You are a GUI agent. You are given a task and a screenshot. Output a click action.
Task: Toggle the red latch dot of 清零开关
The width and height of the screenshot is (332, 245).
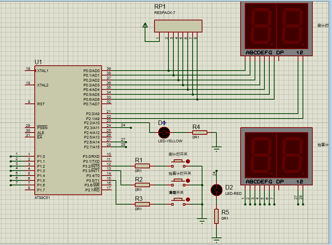[x=188, y=200]
